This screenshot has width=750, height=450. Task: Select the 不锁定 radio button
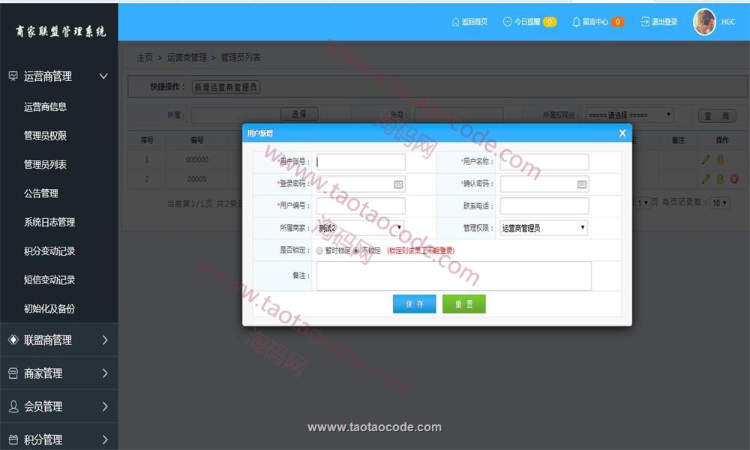(x=356, y=250)
